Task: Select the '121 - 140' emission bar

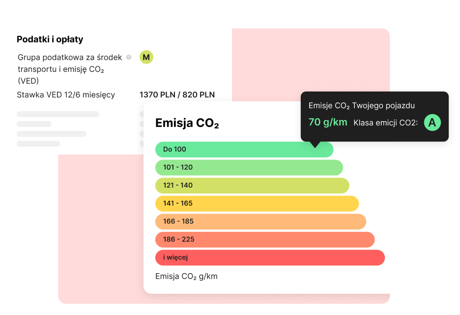Action: tap(252, 186)
